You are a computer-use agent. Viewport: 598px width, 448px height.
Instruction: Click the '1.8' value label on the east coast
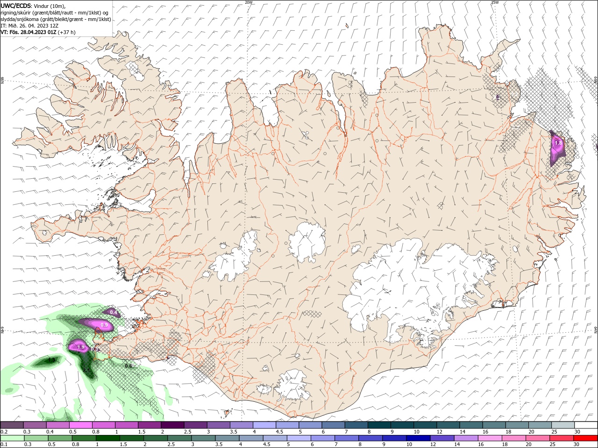(x=558, y=142)
